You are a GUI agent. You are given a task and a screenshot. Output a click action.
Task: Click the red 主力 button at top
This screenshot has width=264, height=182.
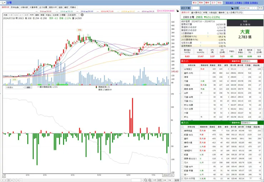point(213,3)
